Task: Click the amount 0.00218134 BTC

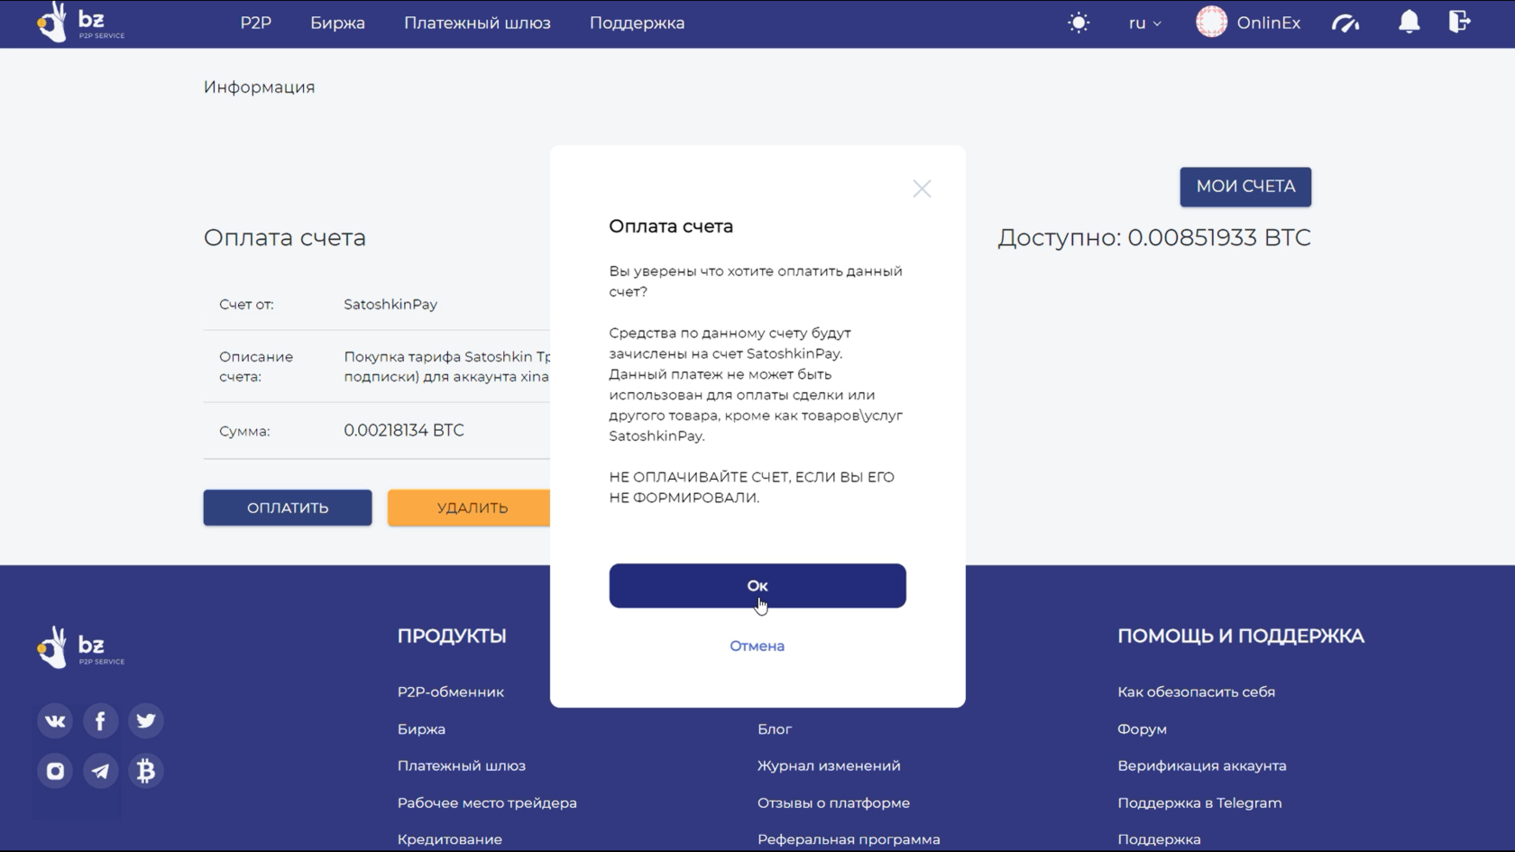Action: 404,430
